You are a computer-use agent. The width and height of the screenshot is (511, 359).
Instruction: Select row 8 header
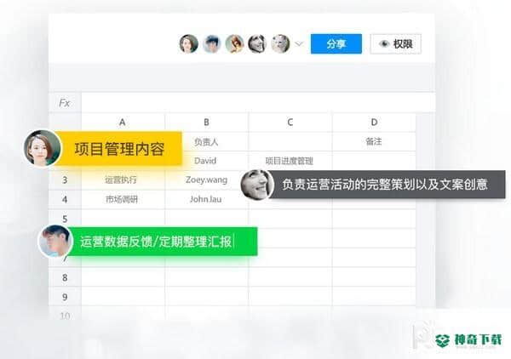65,277
